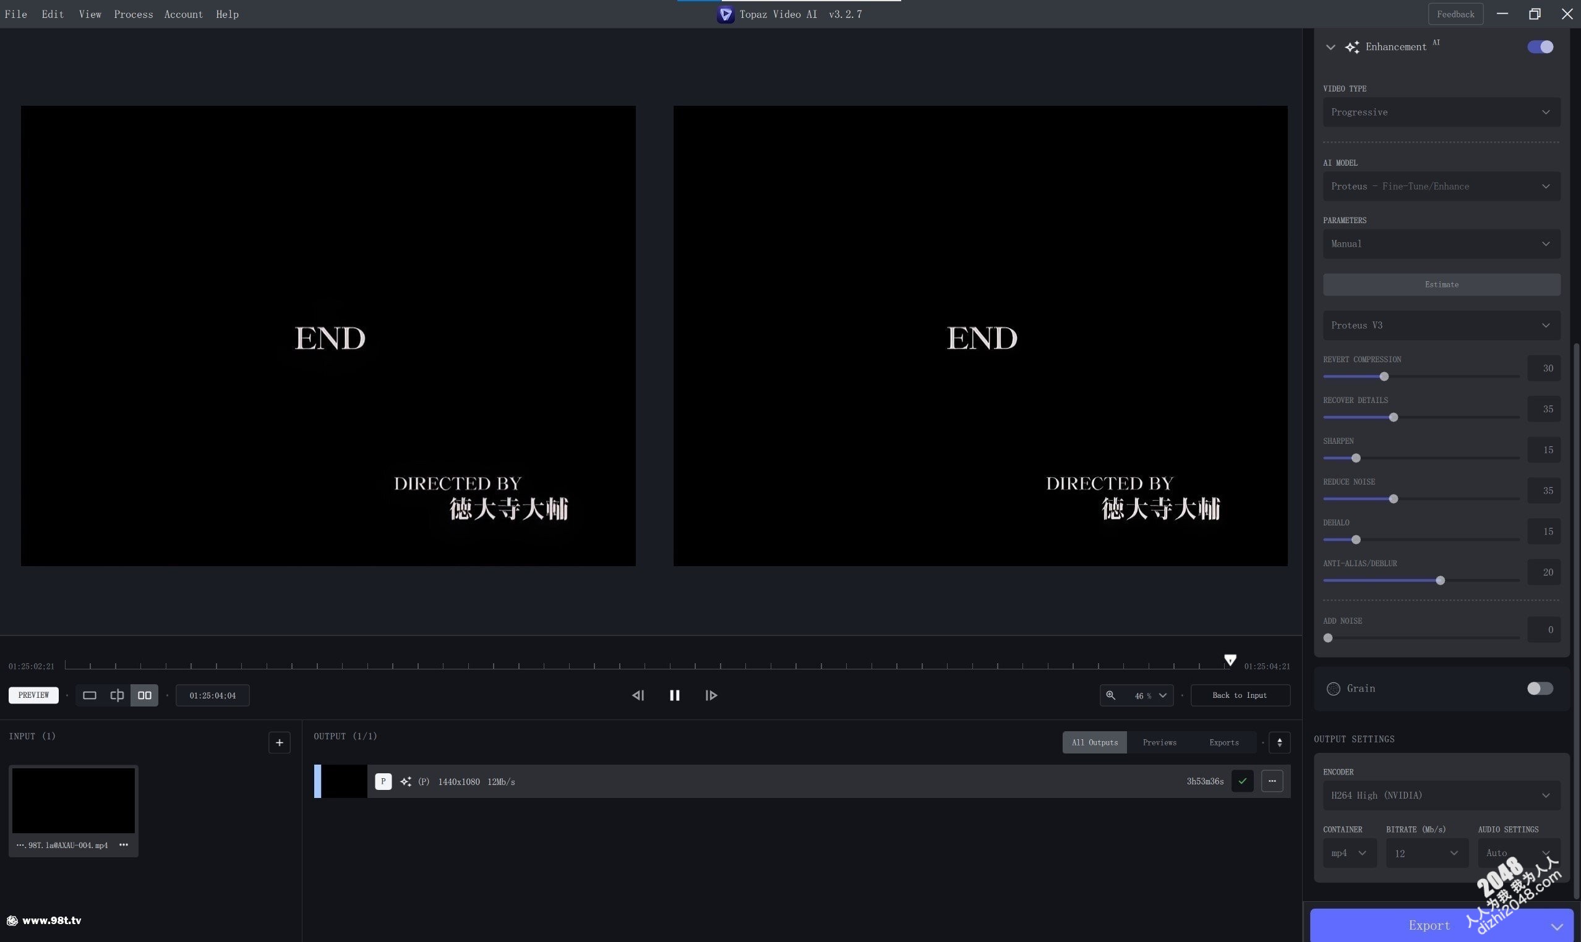Click the Export button
The image size is (1581, 942).
coord(1429,924)
